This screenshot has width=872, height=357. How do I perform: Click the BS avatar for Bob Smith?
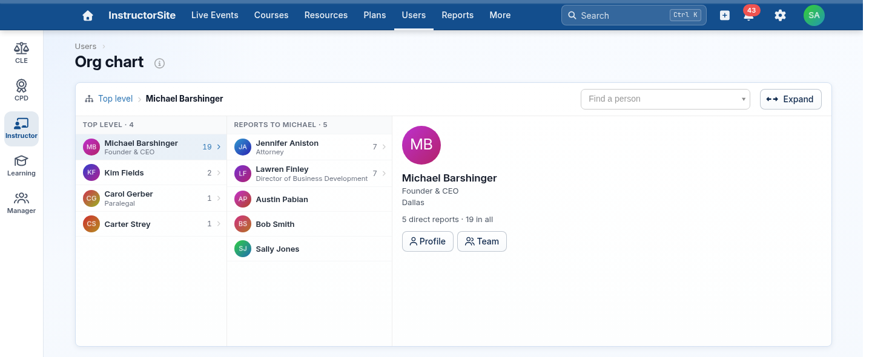pos(243,224)
